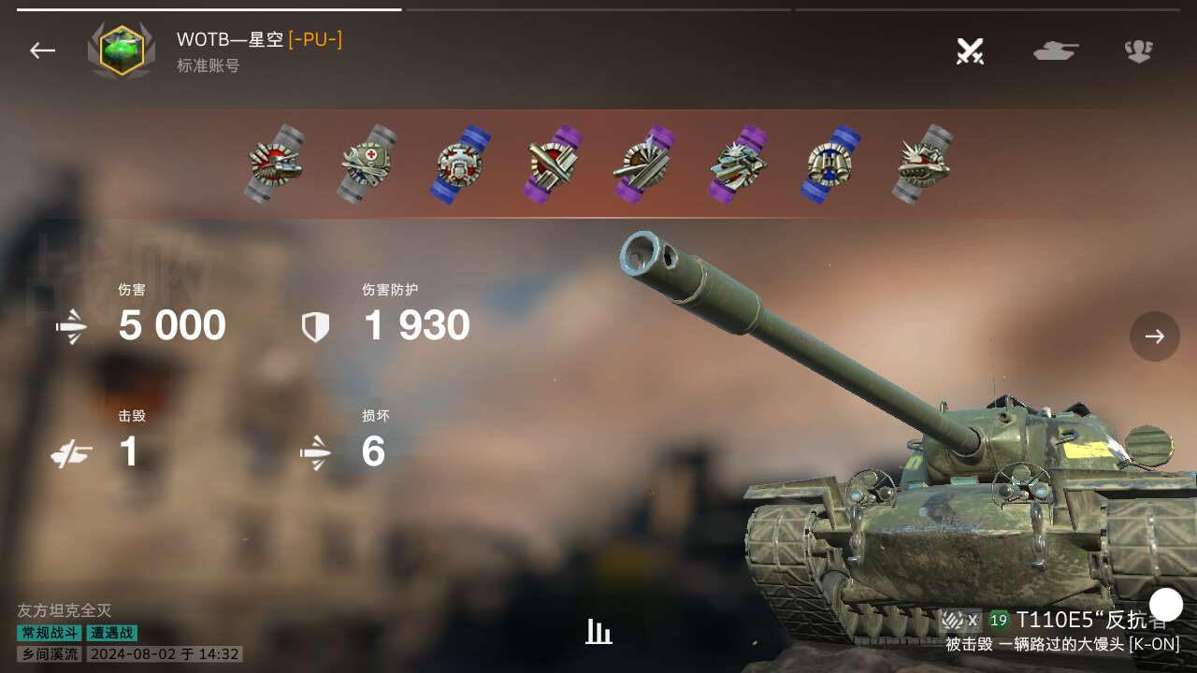Viewport: 1197px width, 673px height.
Task: Go back using the left arrow
Action: coord(42,50)
